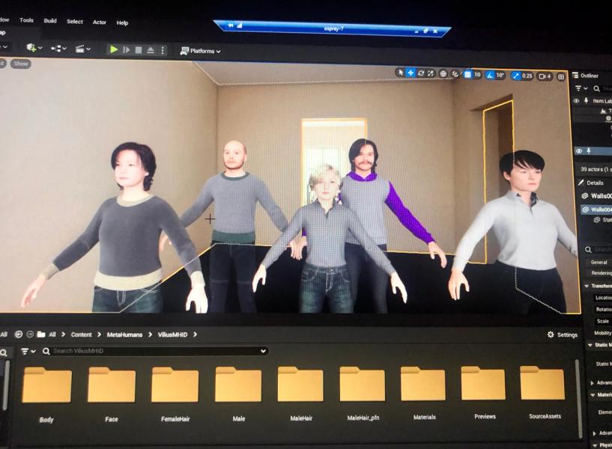
Task: Toggle world/local coordinate space globe icon
Action: tap(443, 74)
